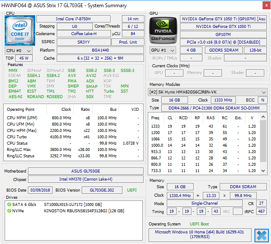The image size is (271, 244).
Task: Click the green check next to SATA 6 Gb/s
Action: [9, 205]
